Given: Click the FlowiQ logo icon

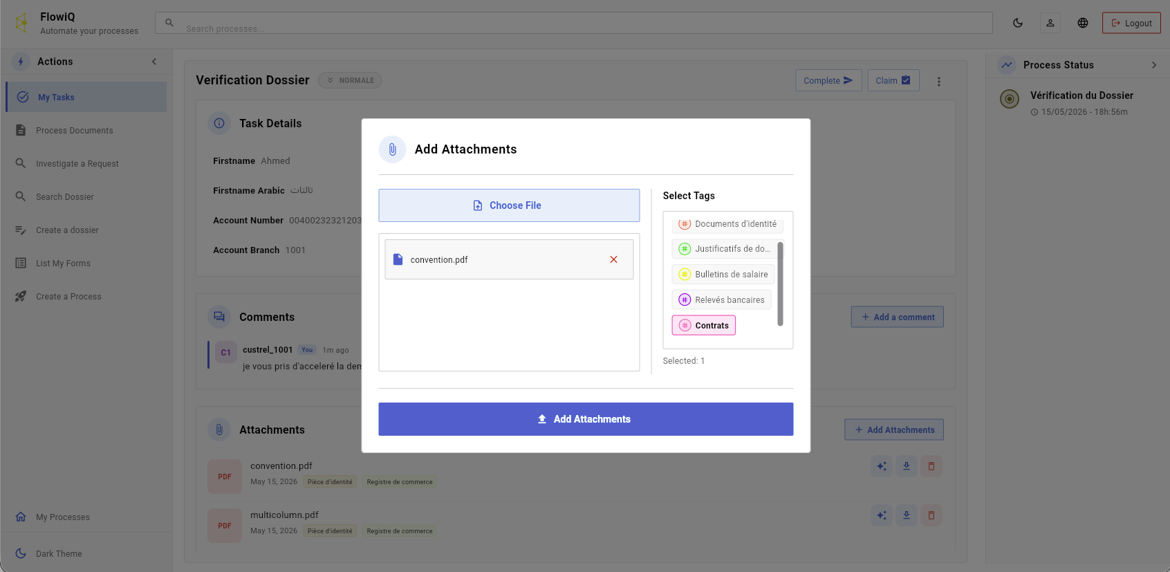Looking at the screenshot, I should (21, 23).
